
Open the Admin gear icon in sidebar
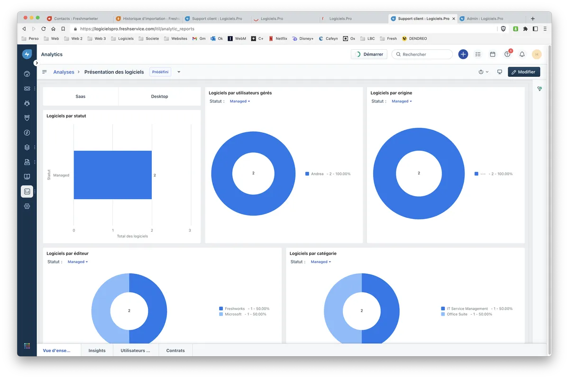(27, 206)
